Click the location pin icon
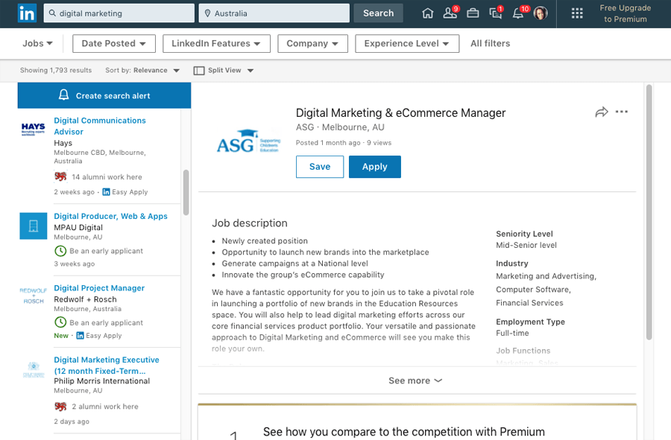The image size is (671, 440). coord(207,13)
